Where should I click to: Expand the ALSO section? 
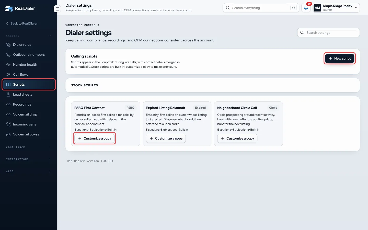point(29,171)
